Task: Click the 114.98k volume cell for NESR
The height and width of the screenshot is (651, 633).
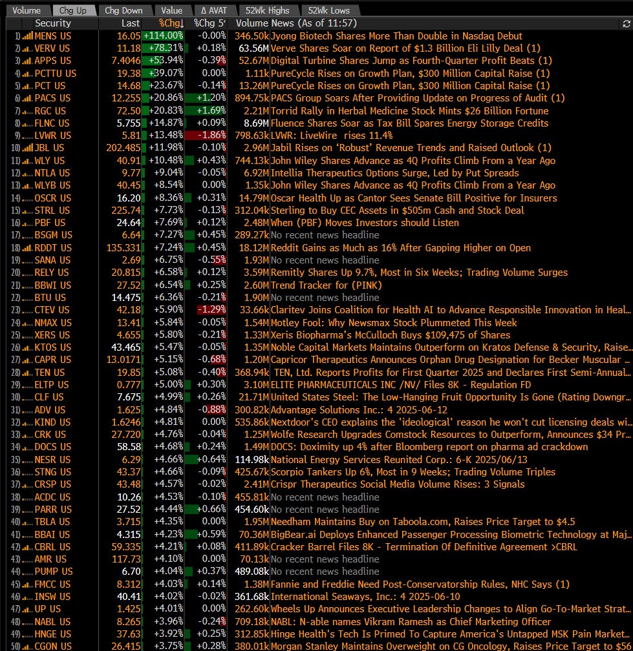Action: click(252, 460)
